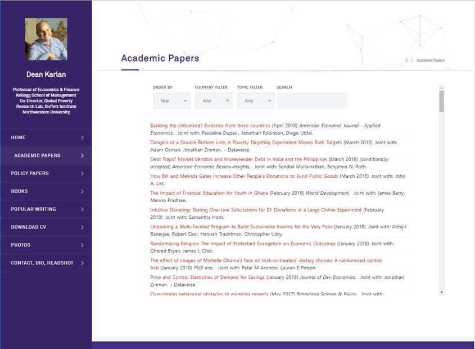This screenshot has width=475, height=349.
Task: Click the Search input field
Action: click(312, 101)
